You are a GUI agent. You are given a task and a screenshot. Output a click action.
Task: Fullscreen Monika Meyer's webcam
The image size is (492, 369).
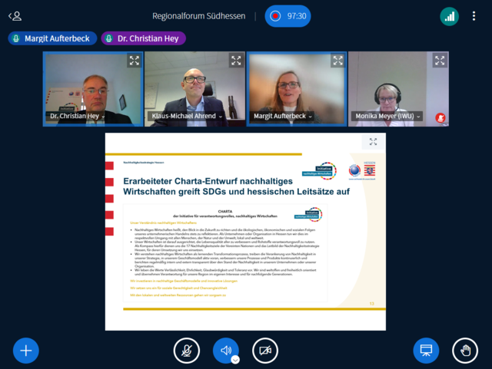click(439, 61)
